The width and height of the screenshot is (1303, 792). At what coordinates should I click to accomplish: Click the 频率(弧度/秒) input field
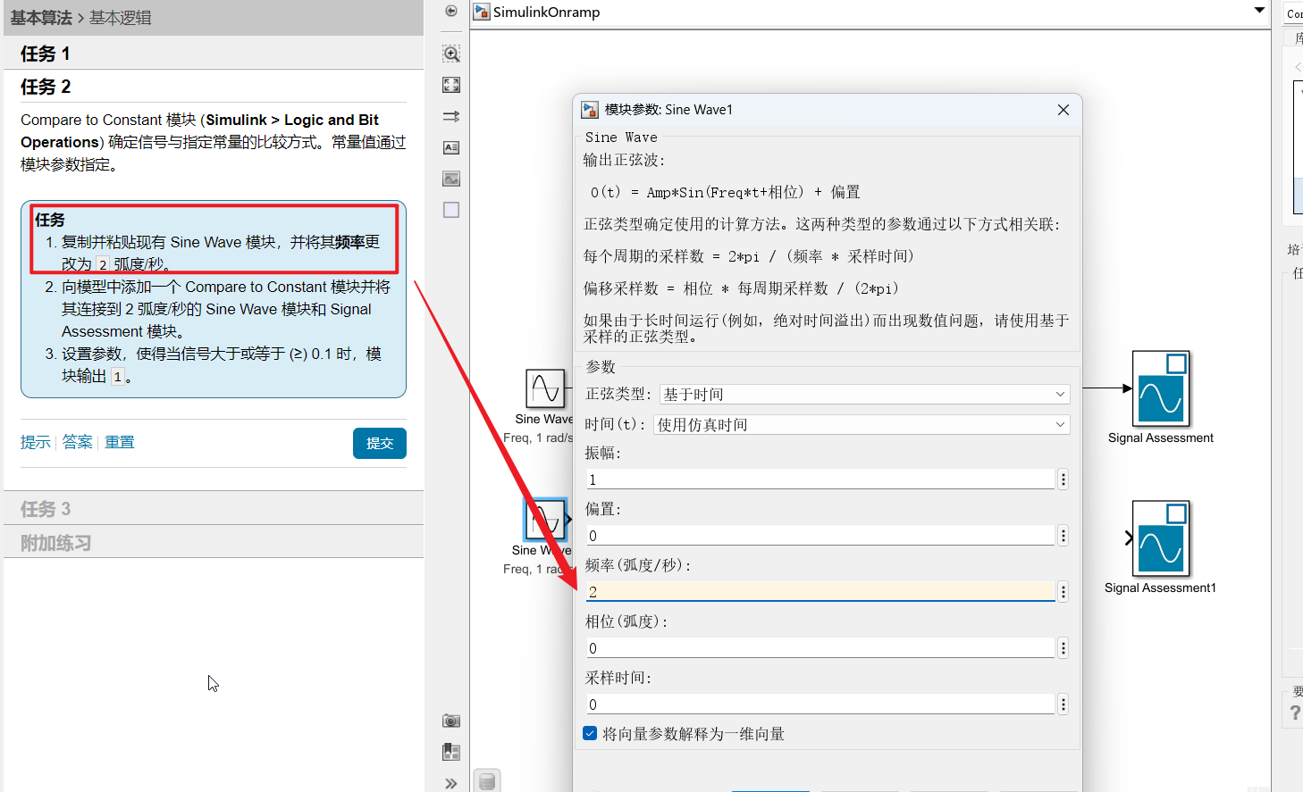(820, 592)
